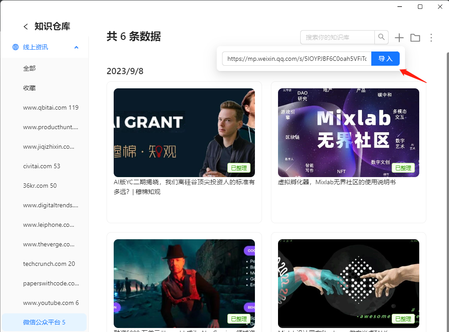Screen dimensions: 449x332
Task: Select 微信公众平台 5 source
Action: point(44,322)
